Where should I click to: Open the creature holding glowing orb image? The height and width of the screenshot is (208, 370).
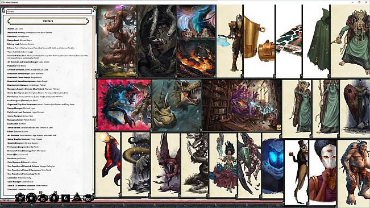coord(108,164)
